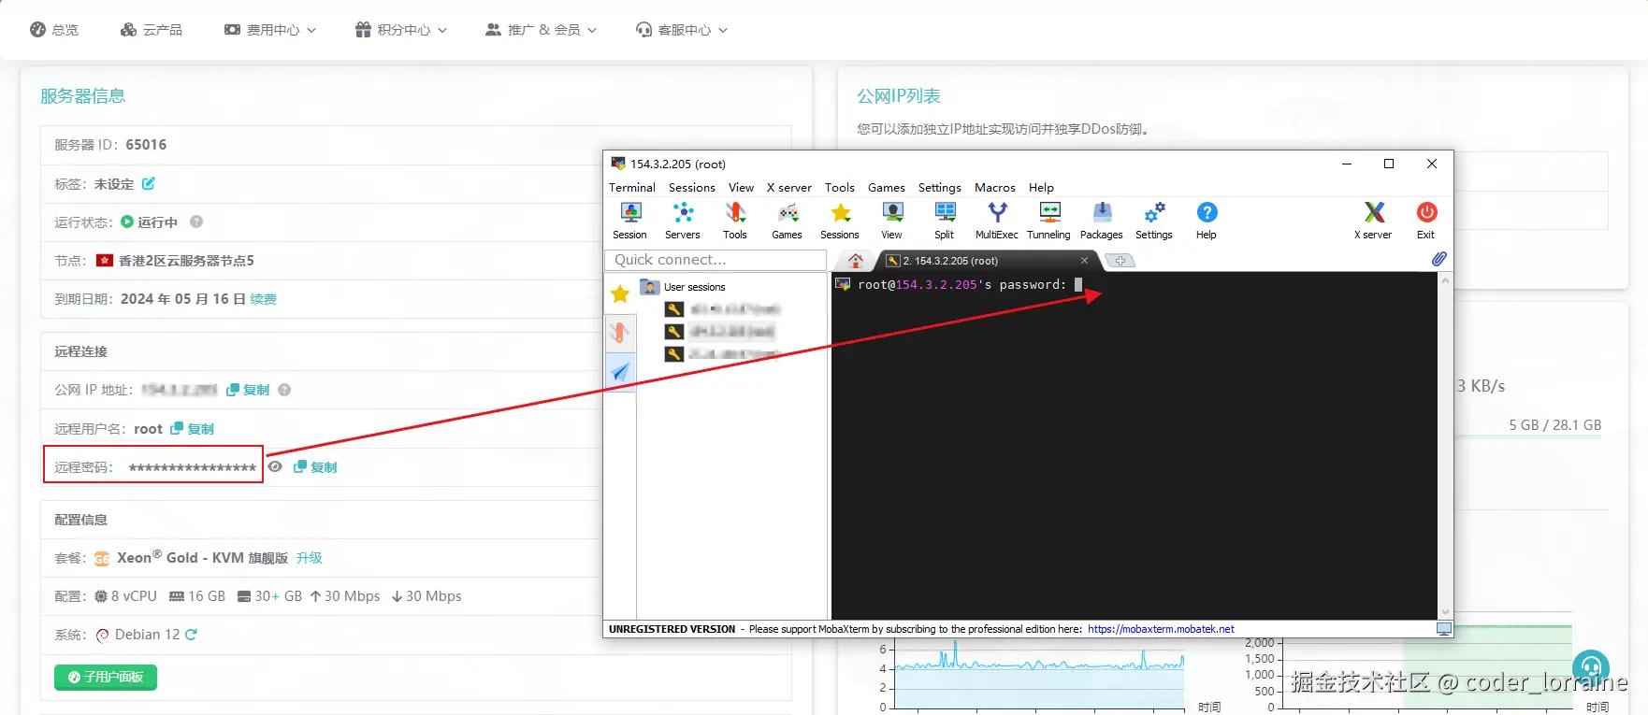
Task: Click the 升级 upgrade link
Action: tap(310, 558)
